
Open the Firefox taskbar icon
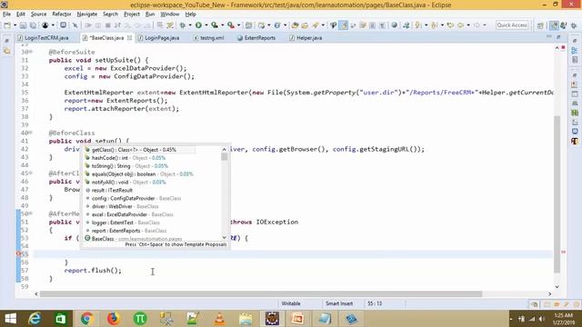[x=113, y=319]
